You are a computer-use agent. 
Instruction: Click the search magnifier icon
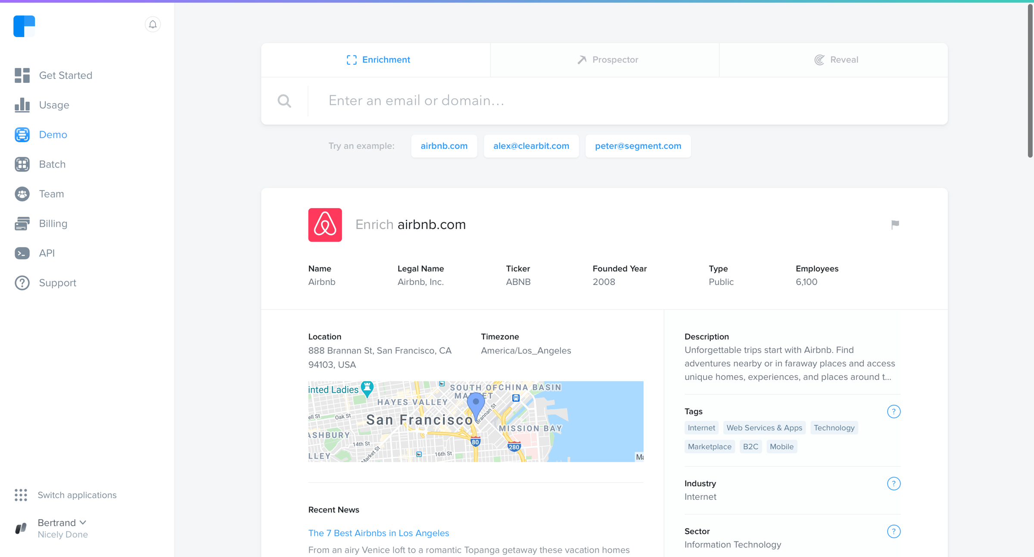(284, 101)
